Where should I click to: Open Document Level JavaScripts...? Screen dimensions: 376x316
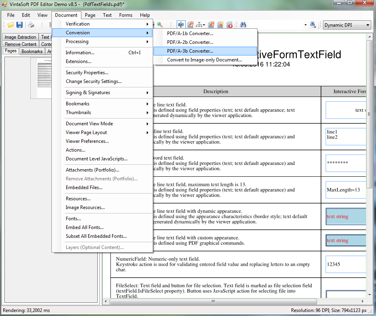(102, 159)
